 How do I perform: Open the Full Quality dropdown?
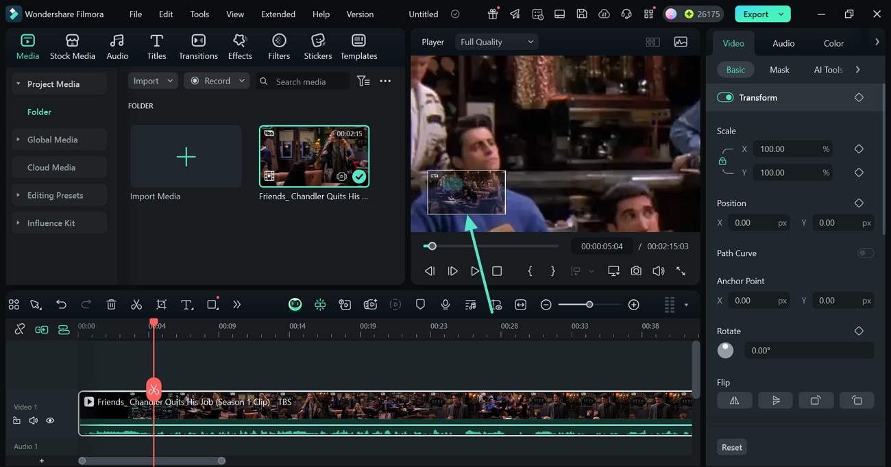click(496, 41)
